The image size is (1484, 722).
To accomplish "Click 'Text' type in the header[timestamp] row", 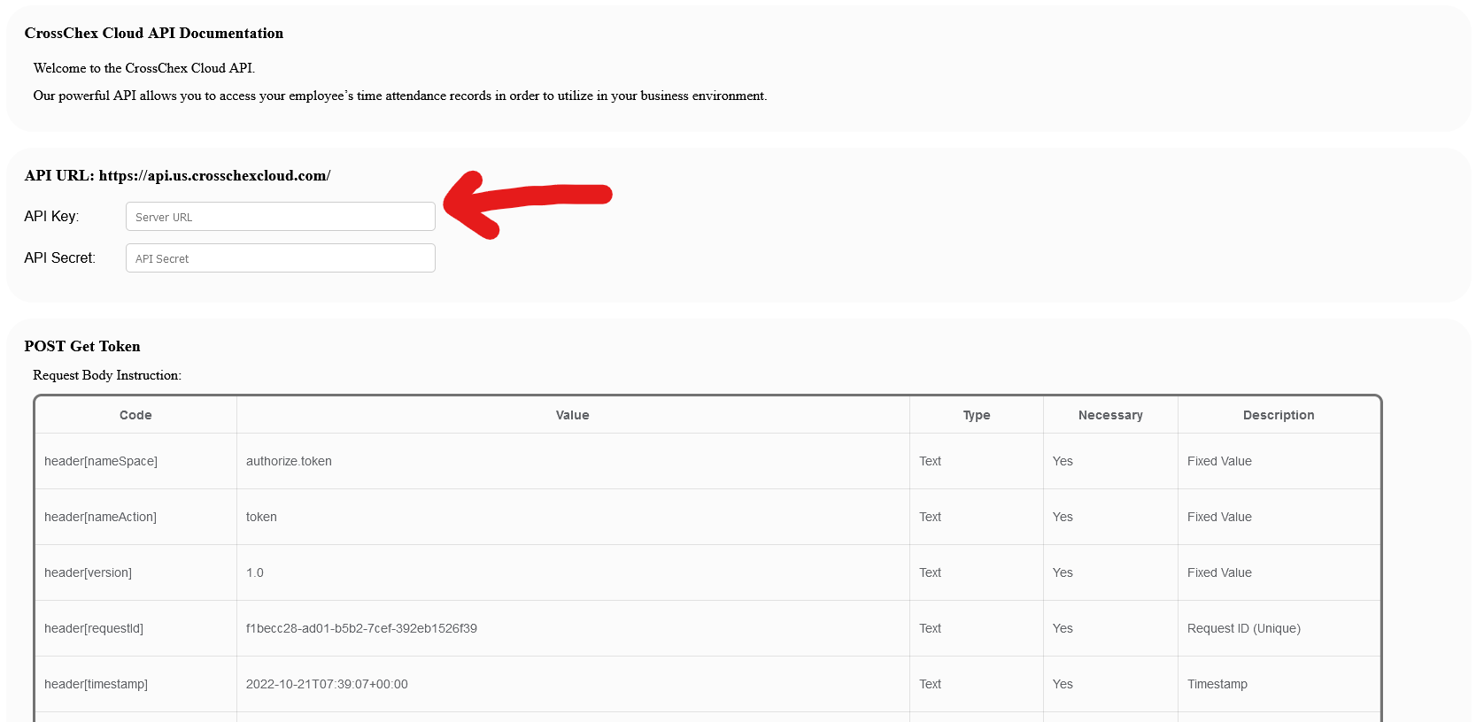I will 931,684.
